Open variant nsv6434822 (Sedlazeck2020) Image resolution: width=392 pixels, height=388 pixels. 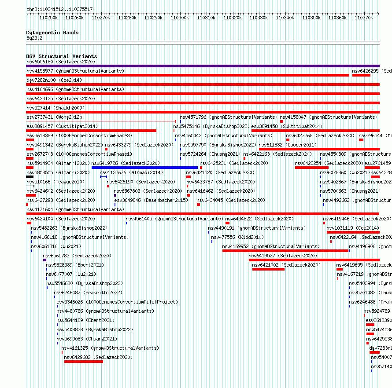pyautogui.click(x=259, y=219)
